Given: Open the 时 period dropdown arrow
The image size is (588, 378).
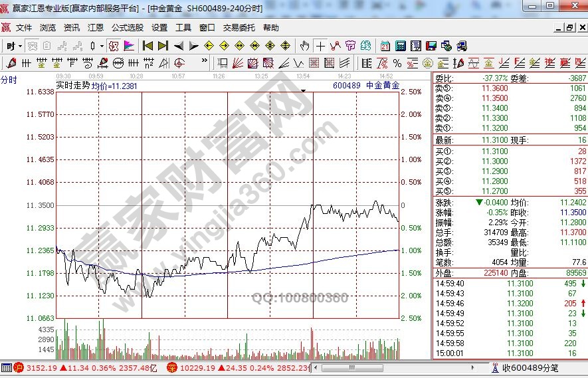Looking at the screenshot, I should pyautogui.click(x=20, y=46).
